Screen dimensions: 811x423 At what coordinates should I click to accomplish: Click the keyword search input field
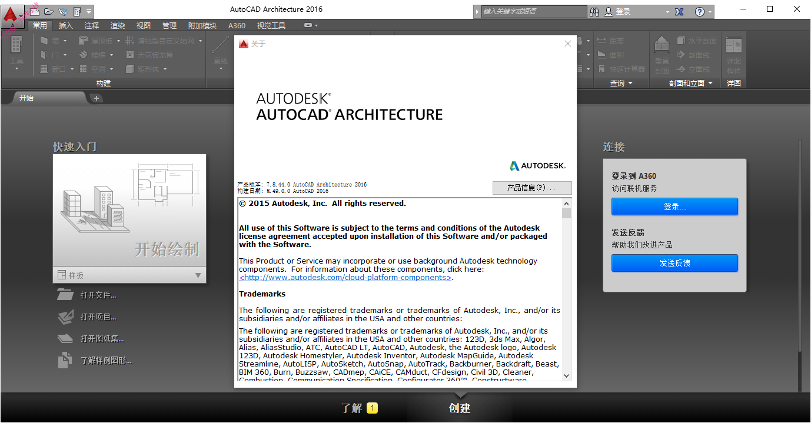pyautogui.click(x=534, y=11)
